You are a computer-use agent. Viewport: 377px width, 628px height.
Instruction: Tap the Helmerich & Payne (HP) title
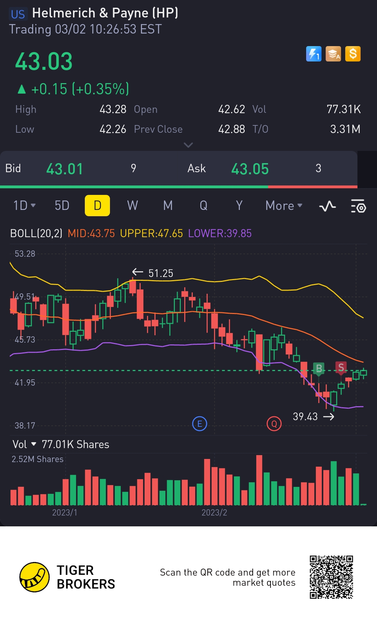(x=105, y=13)
